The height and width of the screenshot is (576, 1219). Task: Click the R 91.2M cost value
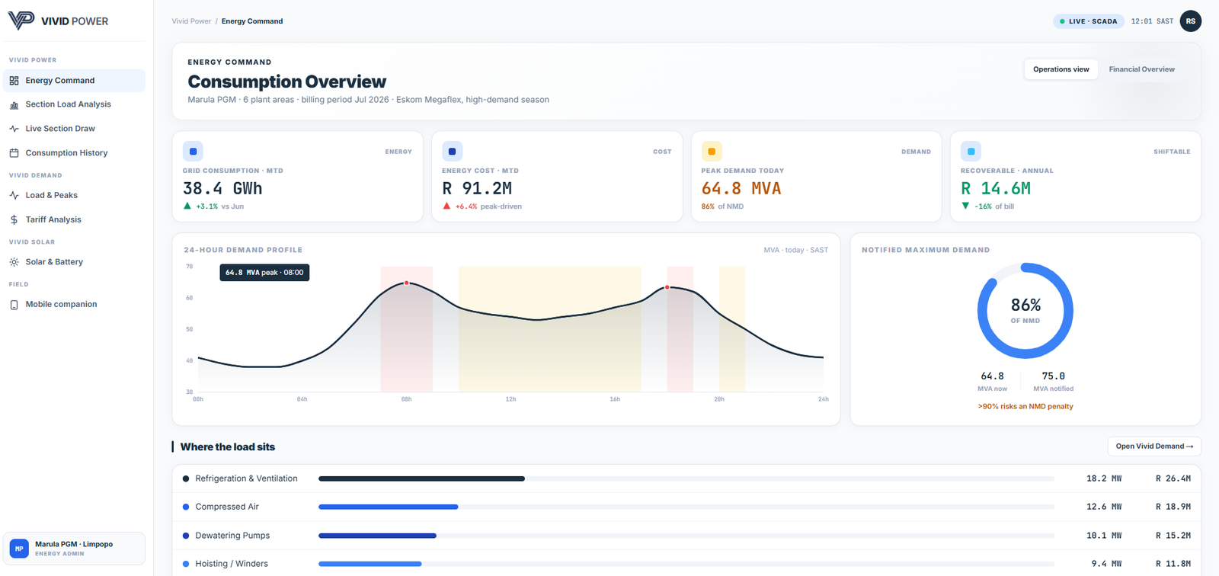(477, 188)
